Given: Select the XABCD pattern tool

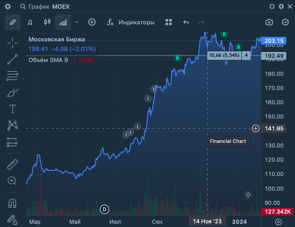Looking at the screenshot, I should [12, 125].
